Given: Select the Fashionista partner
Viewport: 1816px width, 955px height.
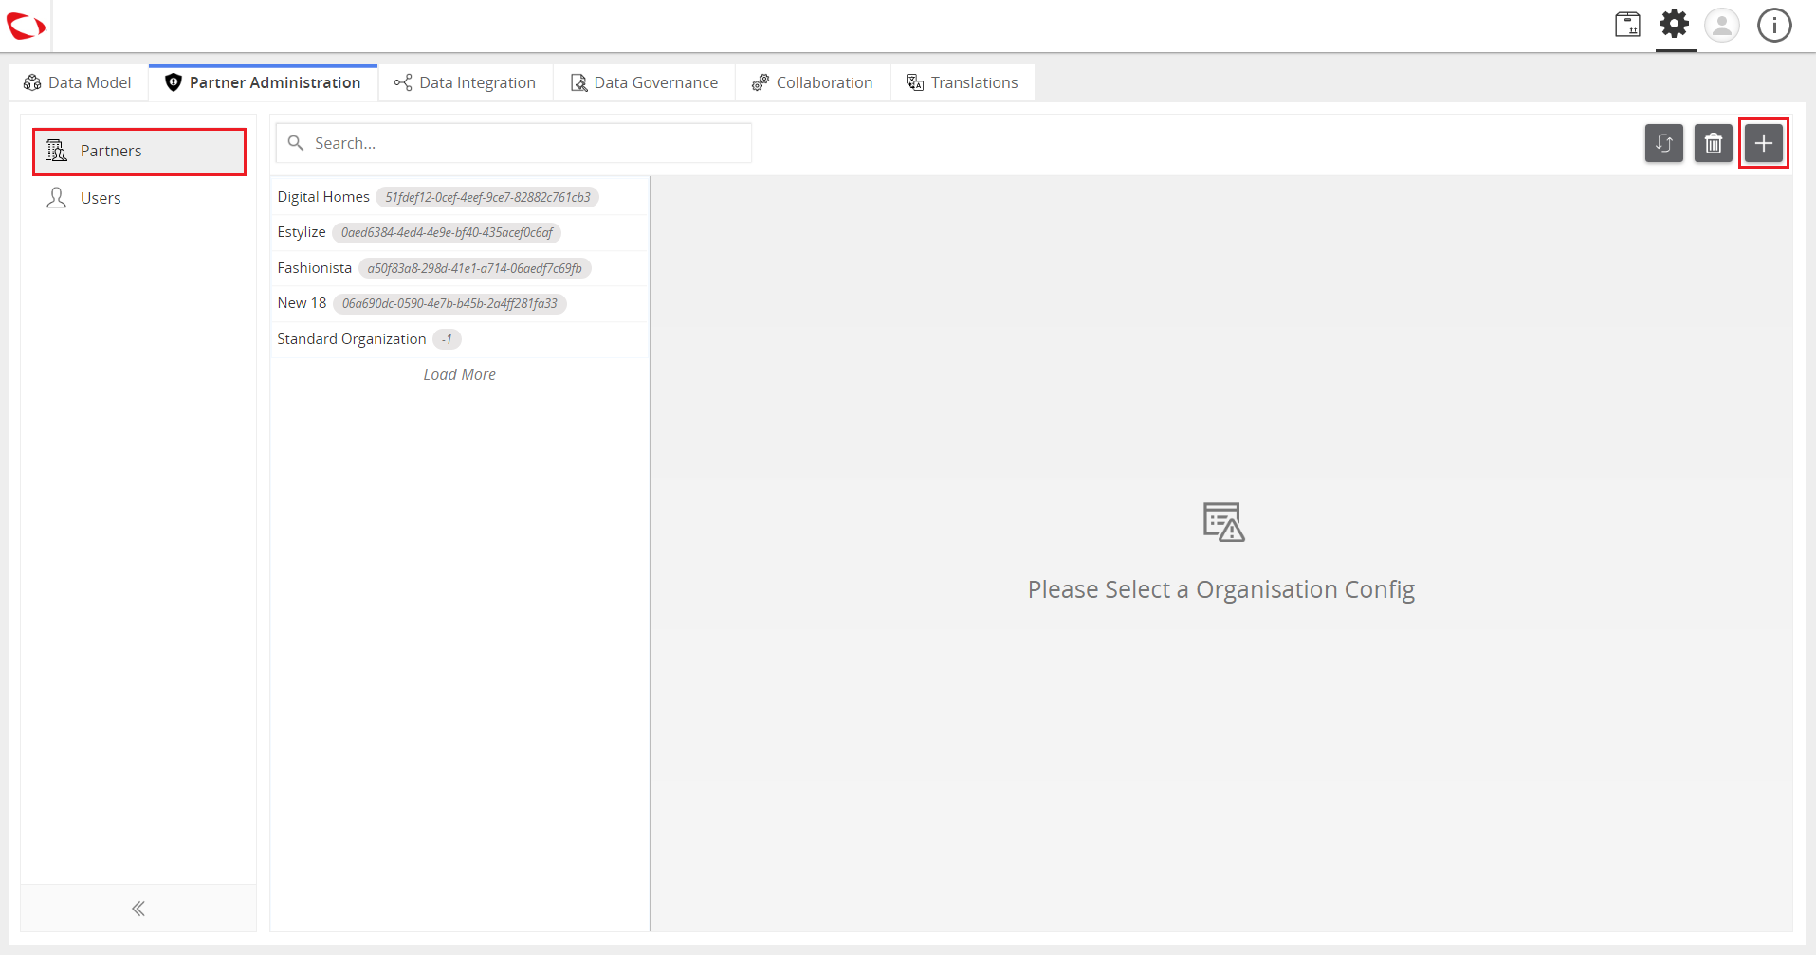Looking at the screenshot, I should click(460, 268).
